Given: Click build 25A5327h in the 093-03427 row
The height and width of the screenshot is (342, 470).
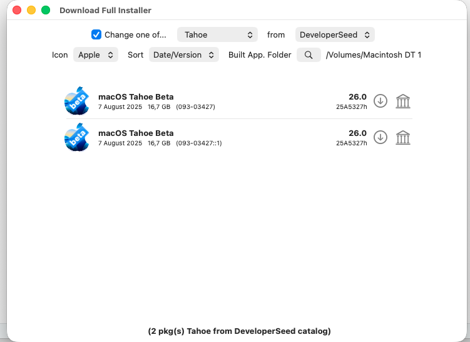Looking at the screenshot, I should [351, 107].
